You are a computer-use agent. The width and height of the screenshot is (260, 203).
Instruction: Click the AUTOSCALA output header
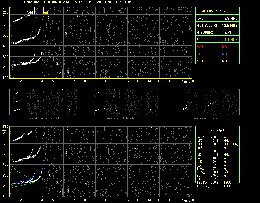pos(217,11)
